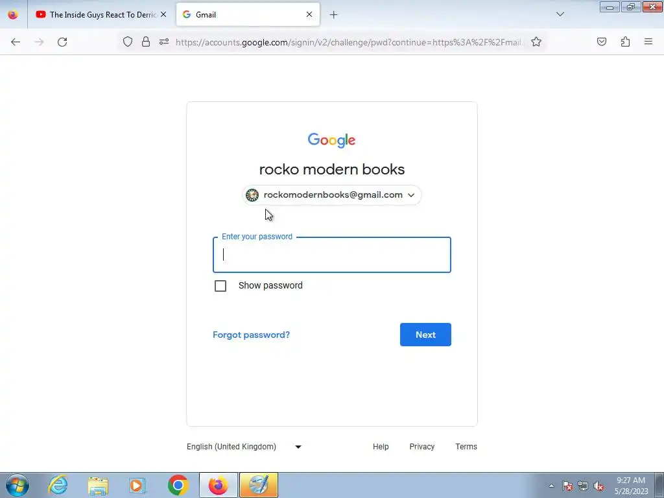This screenshot has height=498, width=664.
Task: Open the tracking protection shield
Action: (x=128, y=41)
